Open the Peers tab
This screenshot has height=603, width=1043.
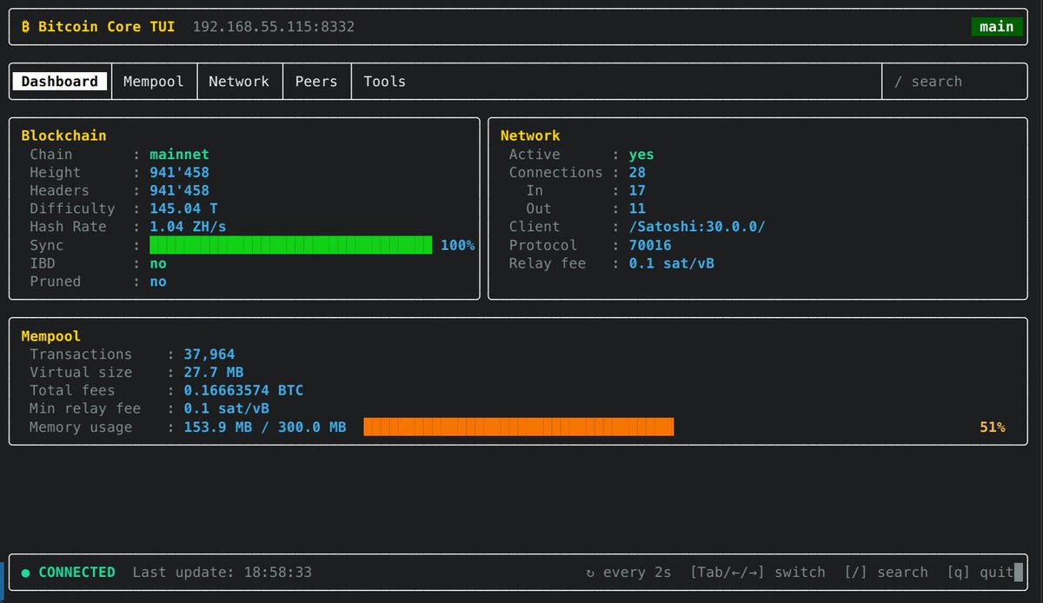[x=316, y=82]
